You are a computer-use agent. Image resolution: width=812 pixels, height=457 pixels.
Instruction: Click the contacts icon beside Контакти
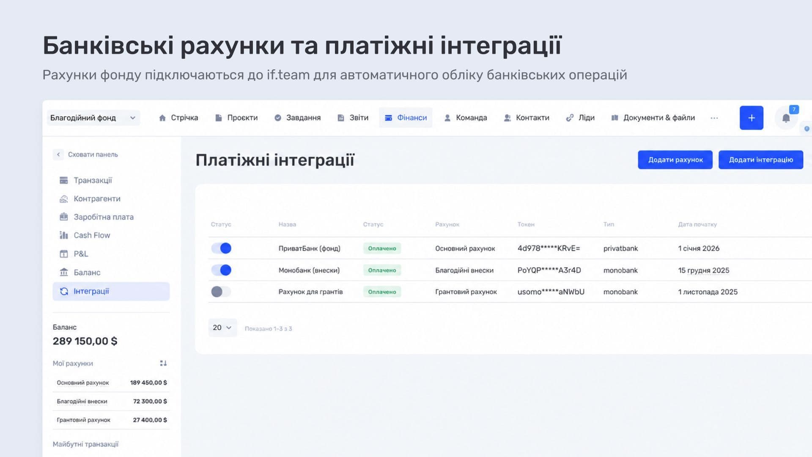click(x=507, y=118)
